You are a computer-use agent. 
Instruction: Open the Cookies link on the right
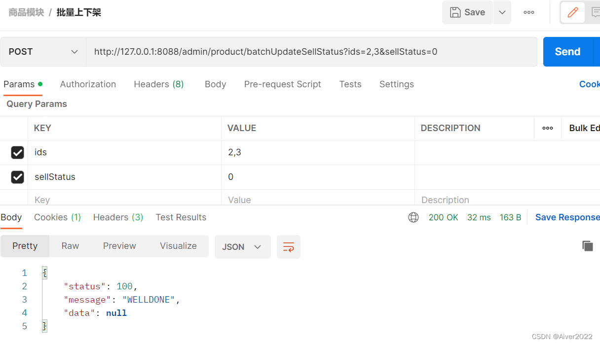[589, 84]
